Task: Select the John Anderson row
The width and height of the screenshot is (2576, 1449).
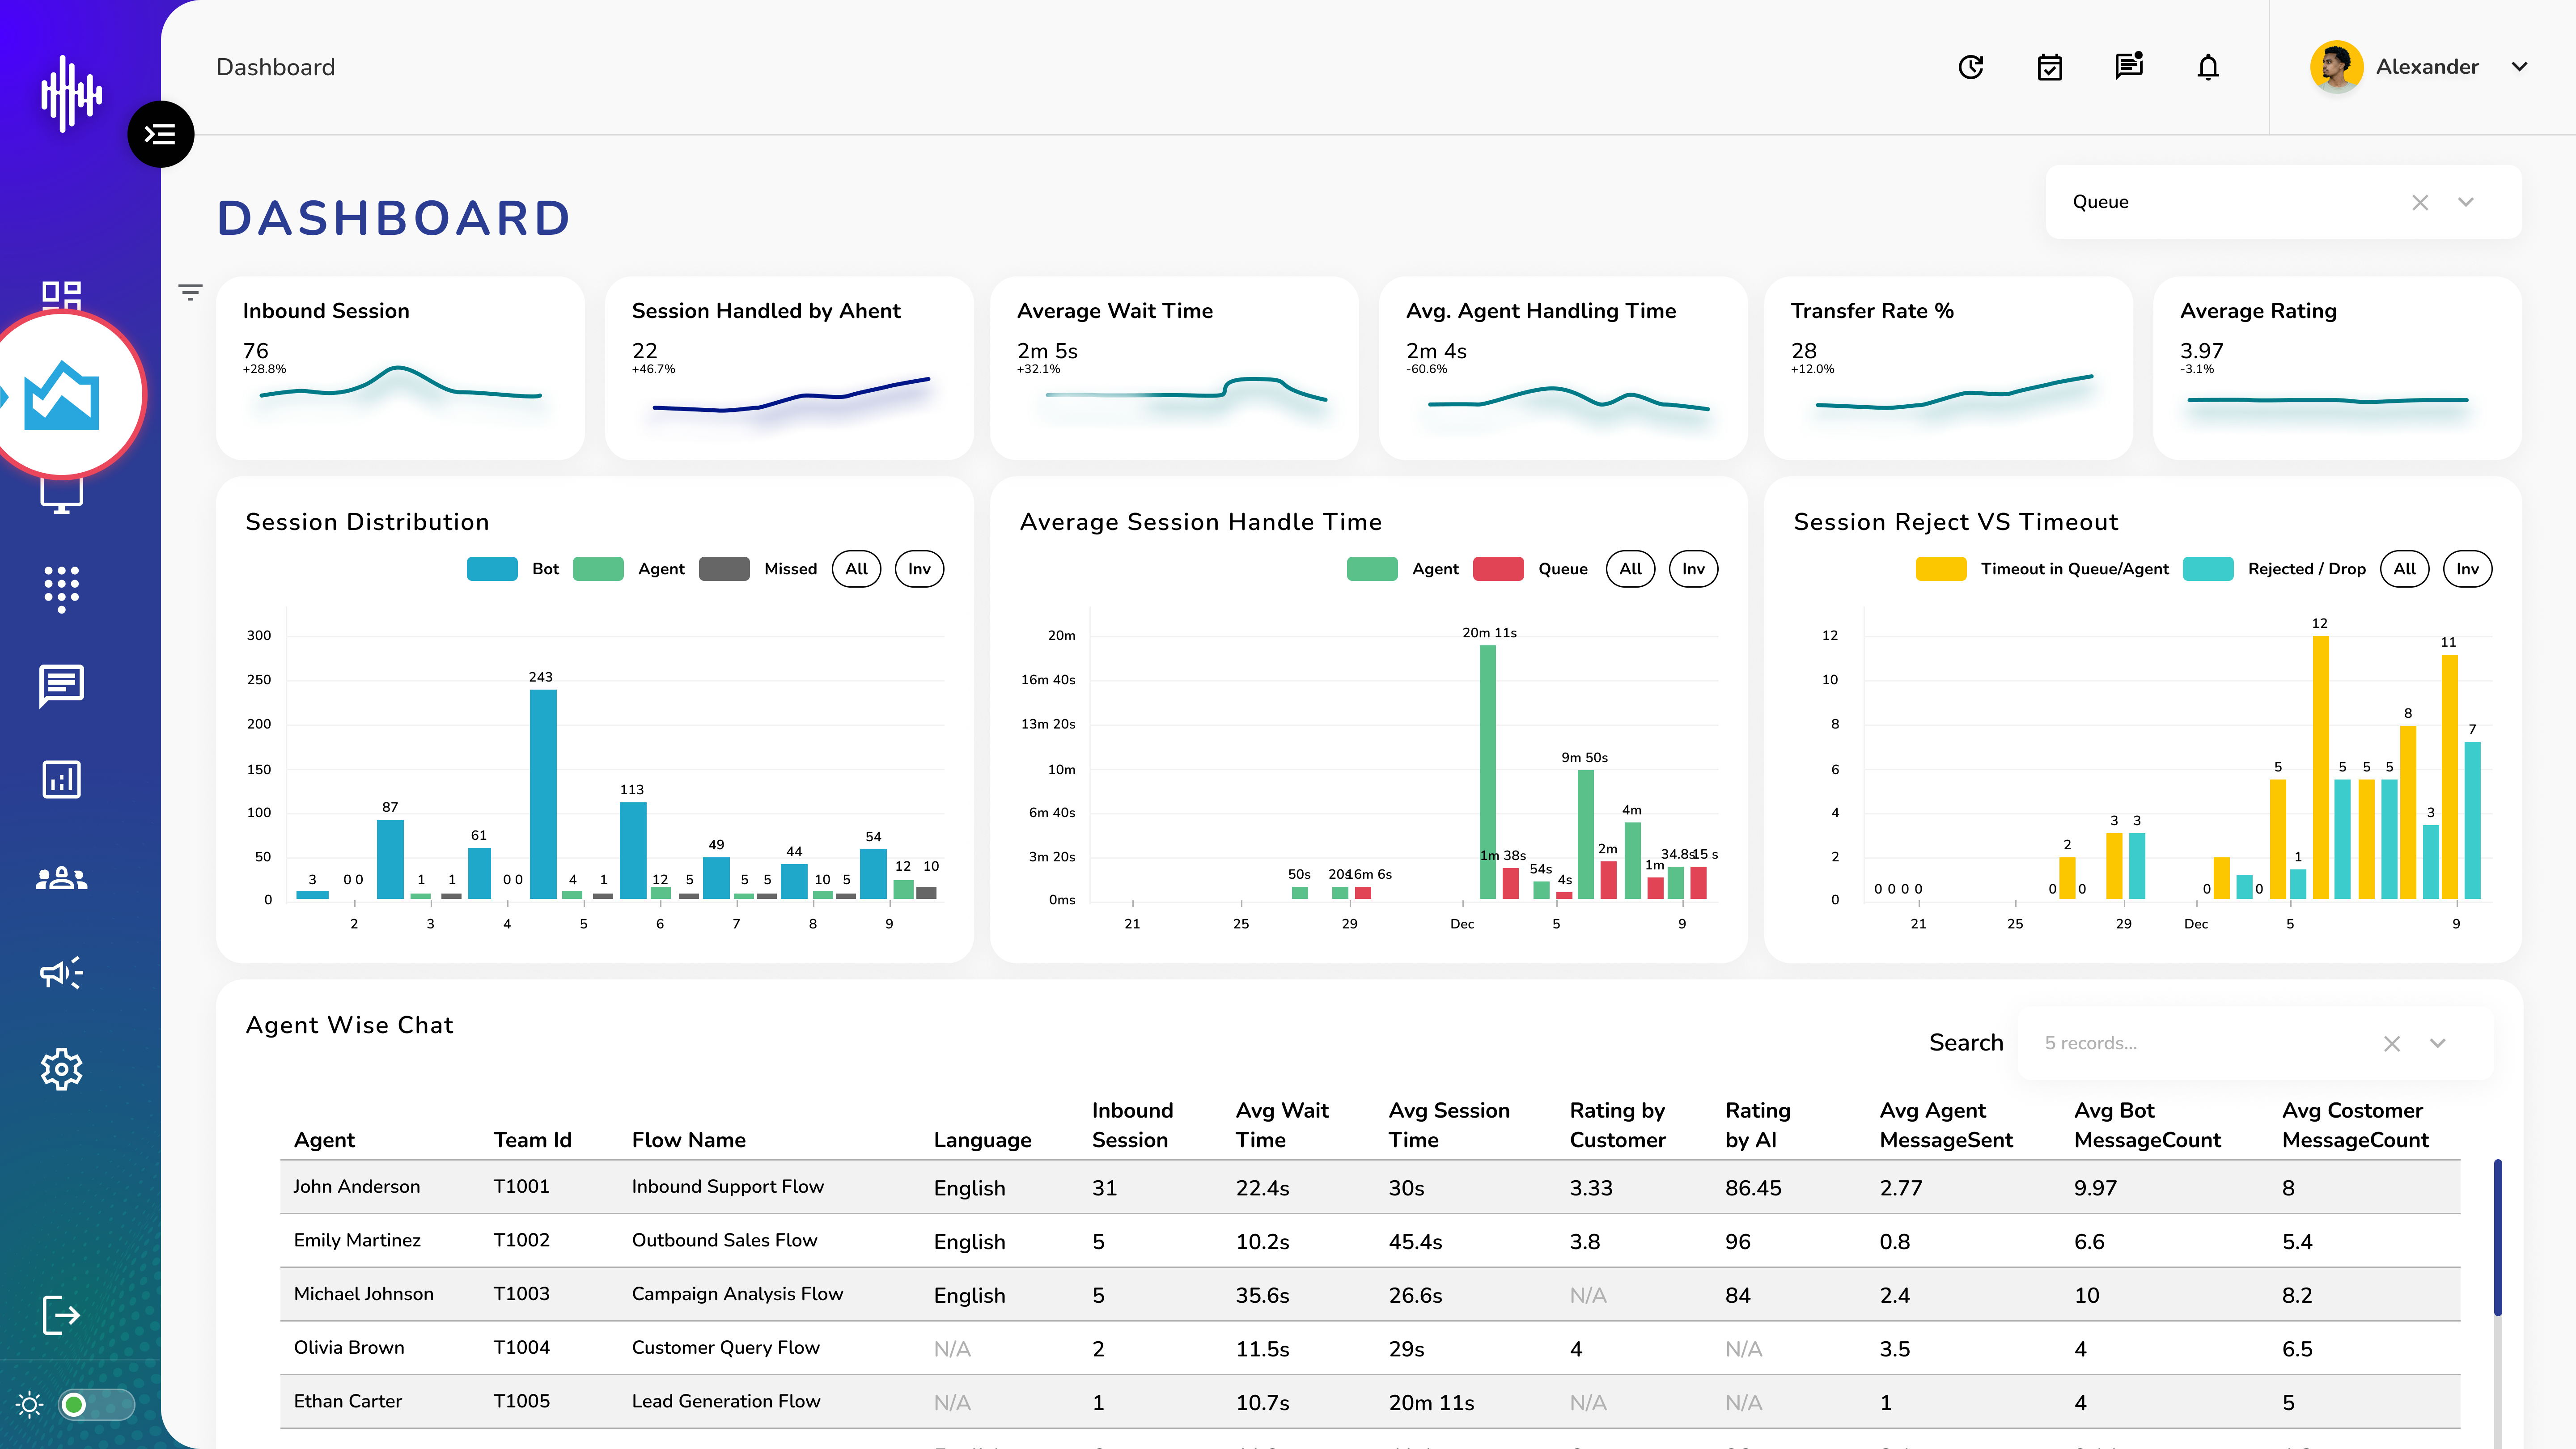Action: click(x=1370, y=1187)
